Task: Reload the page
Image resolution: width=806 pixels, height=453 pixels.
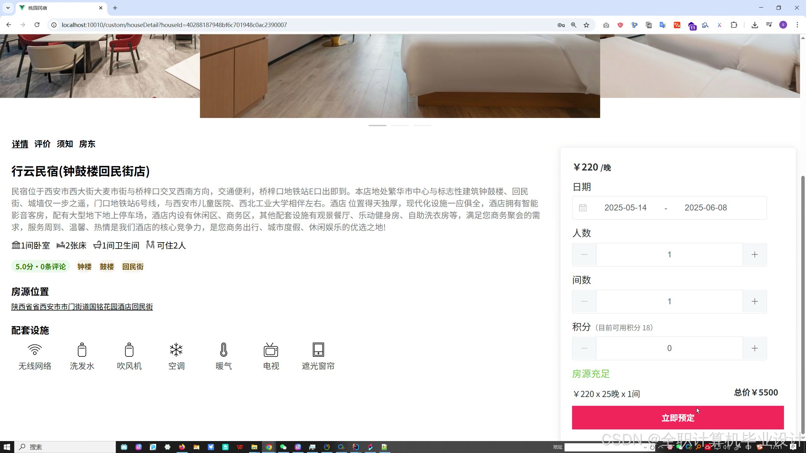Action: coord(37,25)
